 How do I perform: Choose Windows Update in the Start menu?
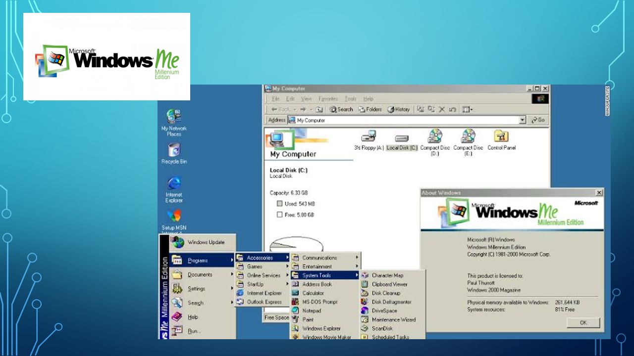click(202, 243)
